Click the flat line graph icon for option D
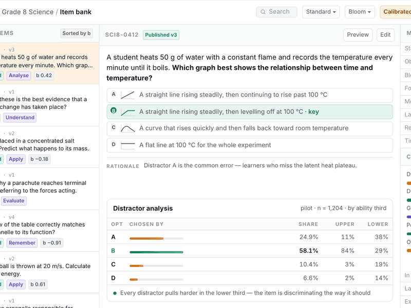This screenshot has height=308, width=411. point(127,145)
